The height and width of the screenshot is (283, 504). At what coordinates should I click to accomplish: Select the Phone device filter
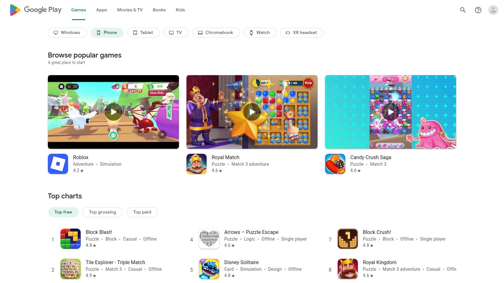[x=107, y=33]
